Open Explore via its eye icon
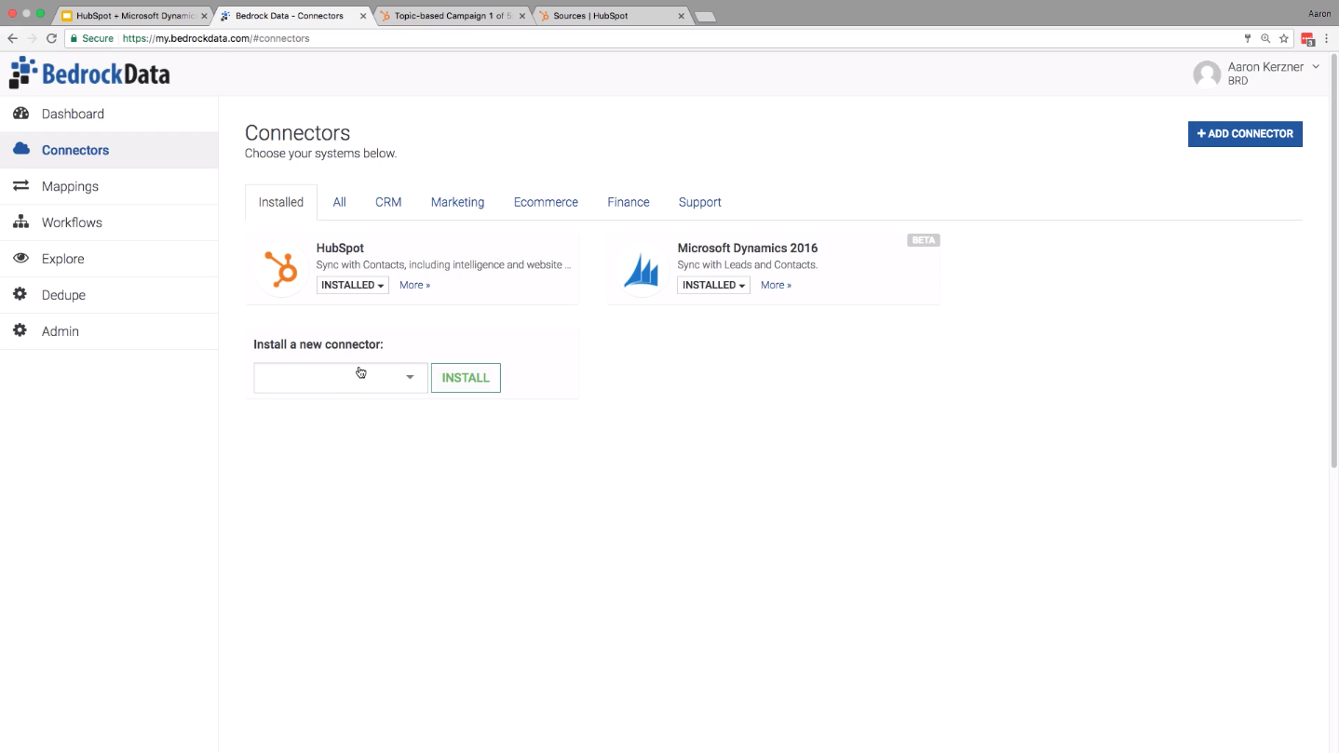This screenshot has height=753, width=1339. click(20, 259)
